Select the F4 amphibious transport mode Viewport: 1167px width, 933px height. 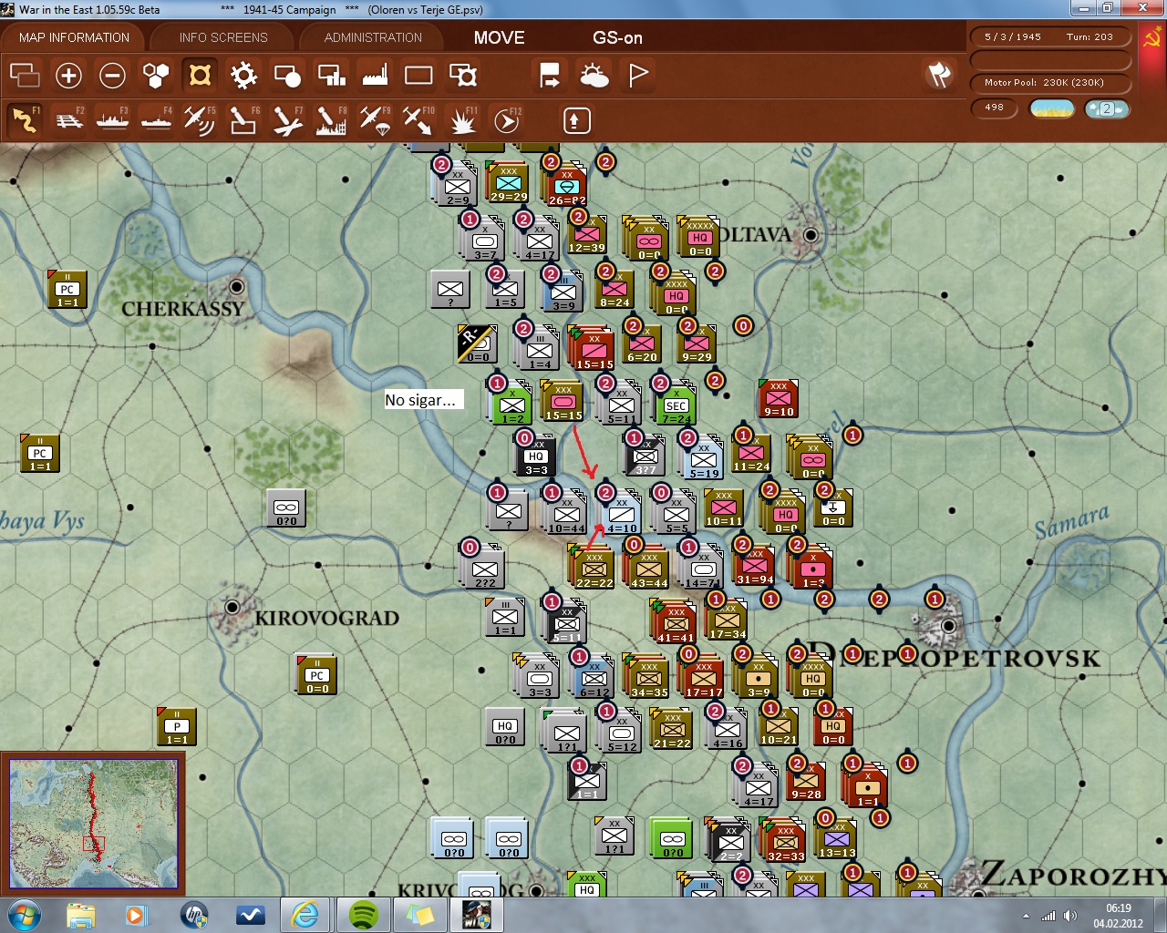156,120
